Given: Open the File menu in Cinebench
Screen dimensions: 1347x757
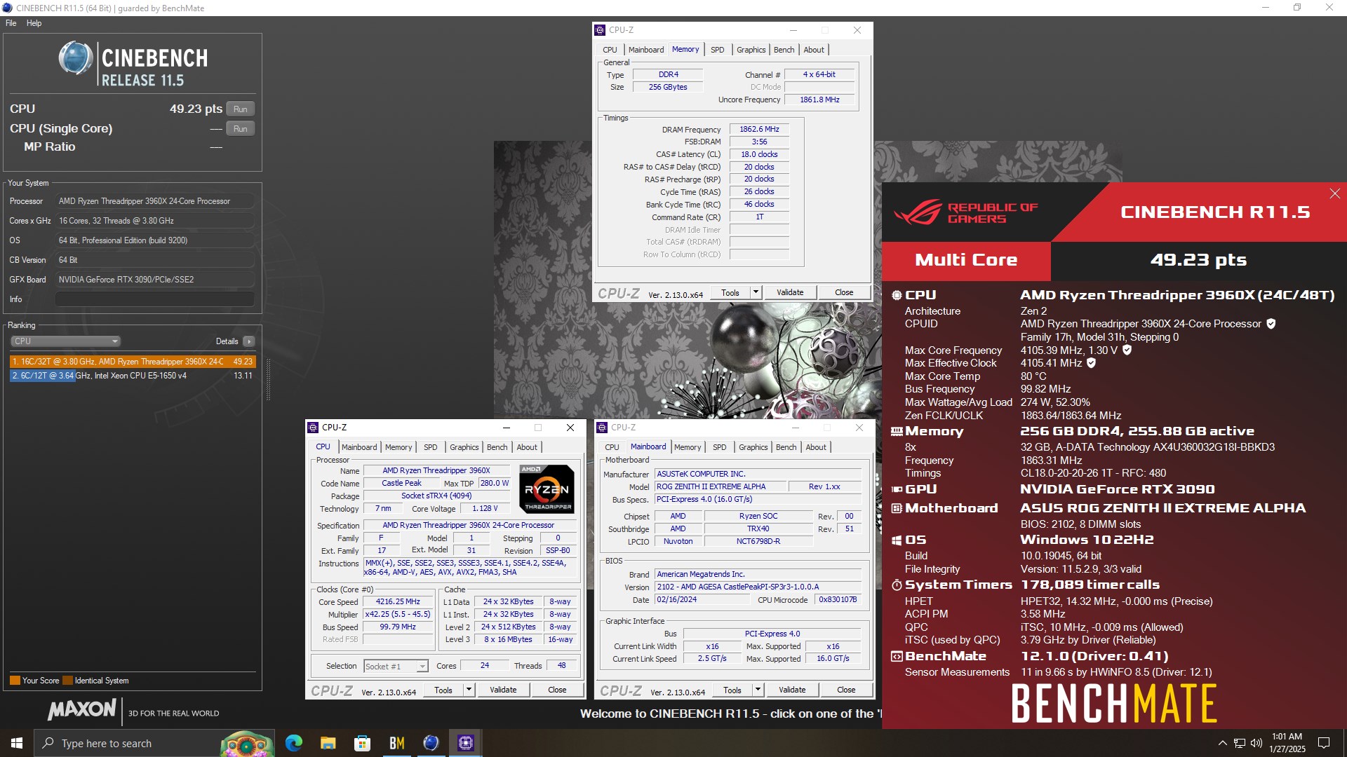Looking at the screenshot, I should 11,23.
